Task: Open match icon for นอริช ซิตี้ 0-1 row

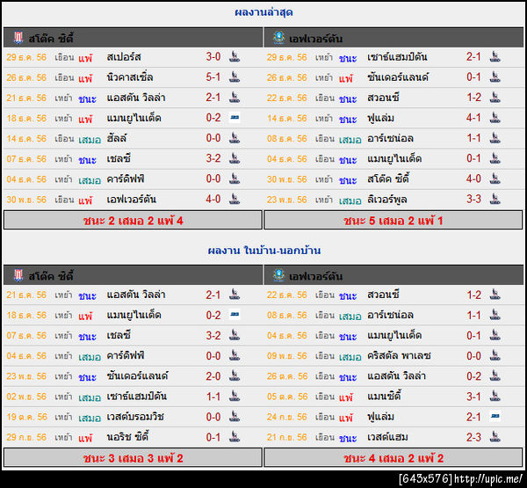Action: (x=235, y=437)
